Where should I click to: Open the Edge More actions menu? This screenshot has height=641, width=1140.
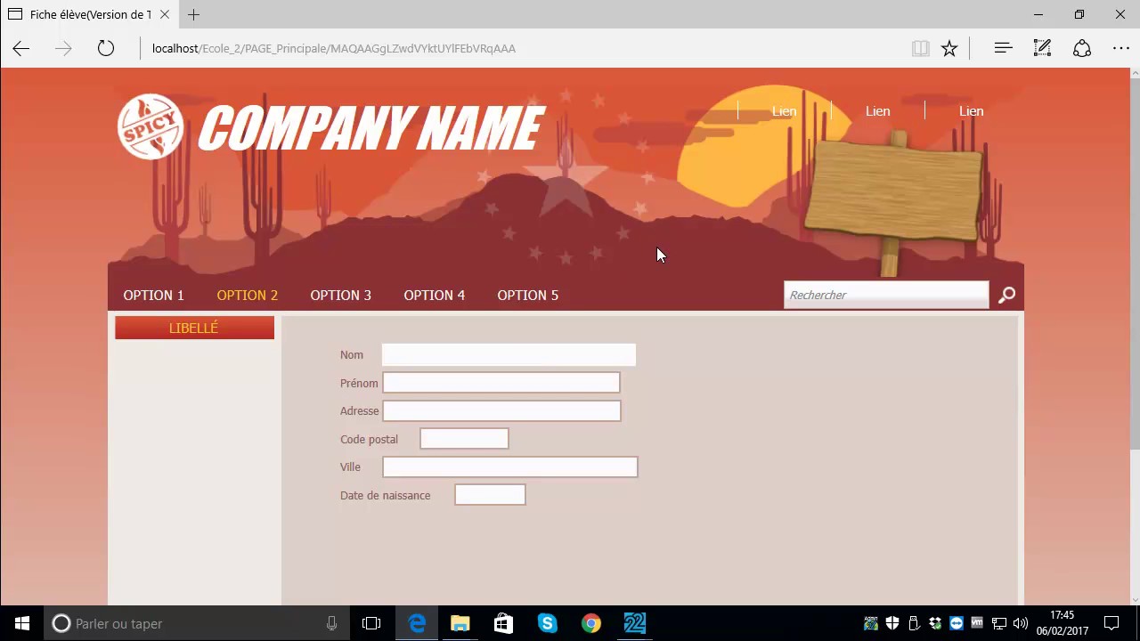click(x=1121, y=49)
